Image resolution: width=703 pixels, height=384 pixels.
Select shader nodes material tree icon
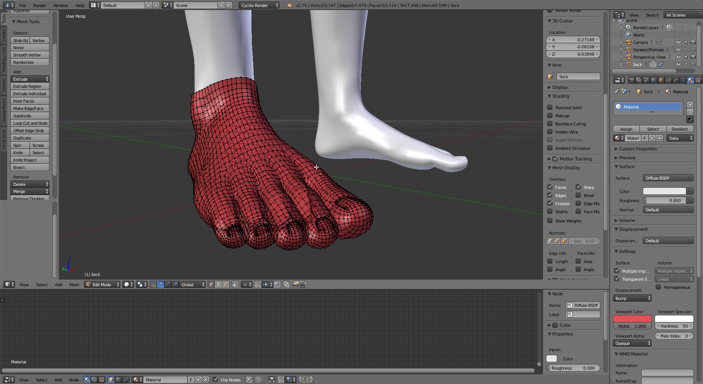pyautogui.click(x=87, y=380)
